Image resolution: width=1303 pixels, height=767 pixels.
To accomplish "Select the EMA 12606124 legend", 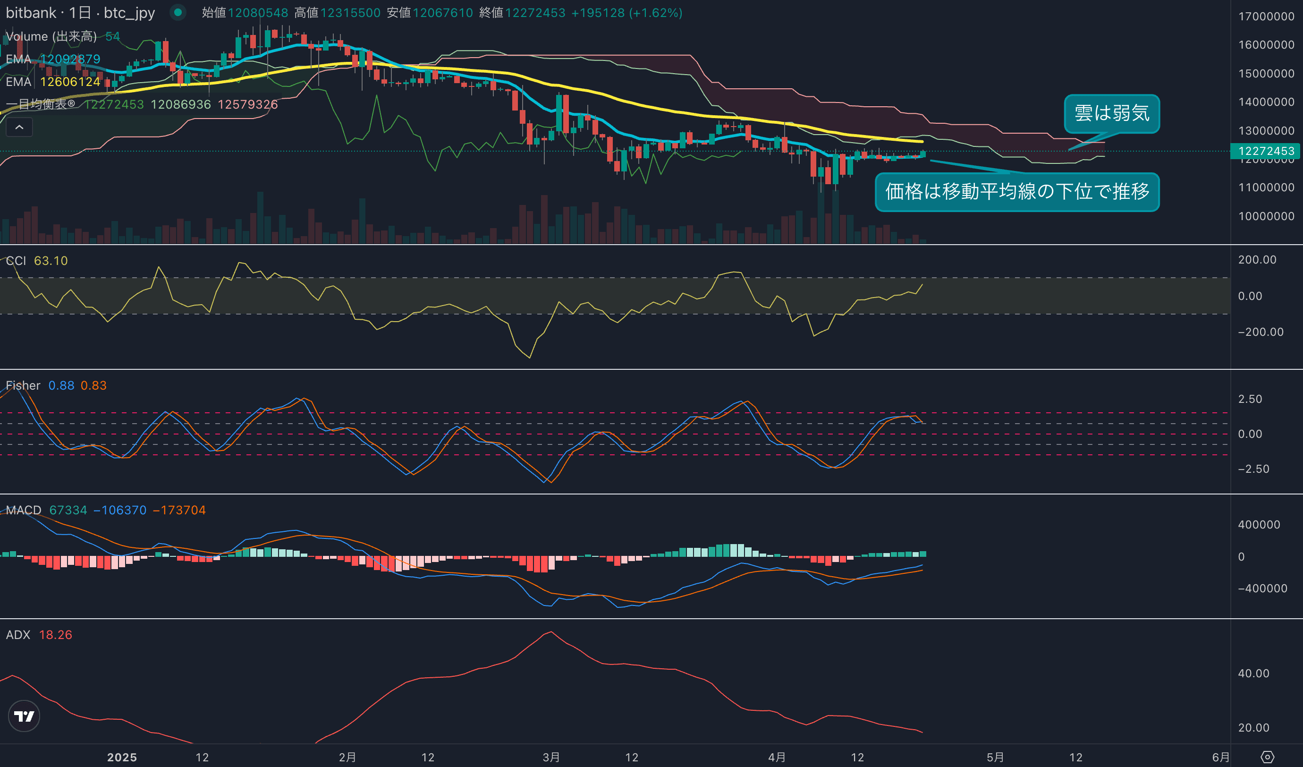I will (53, 82).
